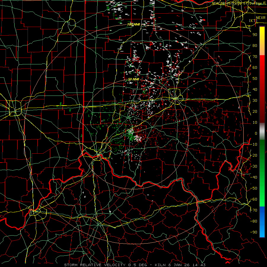Click the "0.5 DEG" elevation angle text
The height and width of the screenshot is (267, 267).
pyautogui.click(x=138, y=265)
